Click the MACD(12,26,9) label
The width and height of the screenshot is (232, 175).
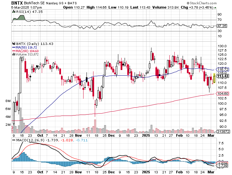click(30, 140)
